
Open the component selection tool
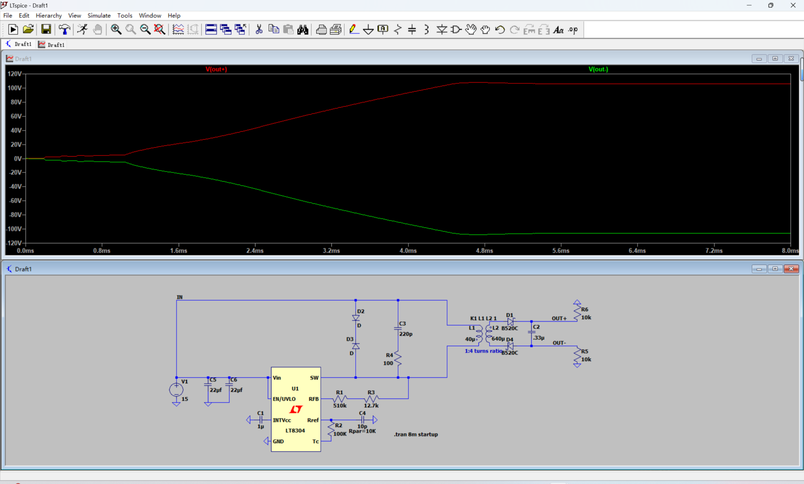tap(455, 29)
